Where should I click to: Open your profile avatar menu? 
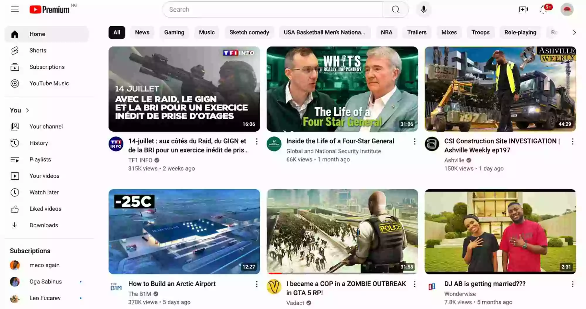568,9
